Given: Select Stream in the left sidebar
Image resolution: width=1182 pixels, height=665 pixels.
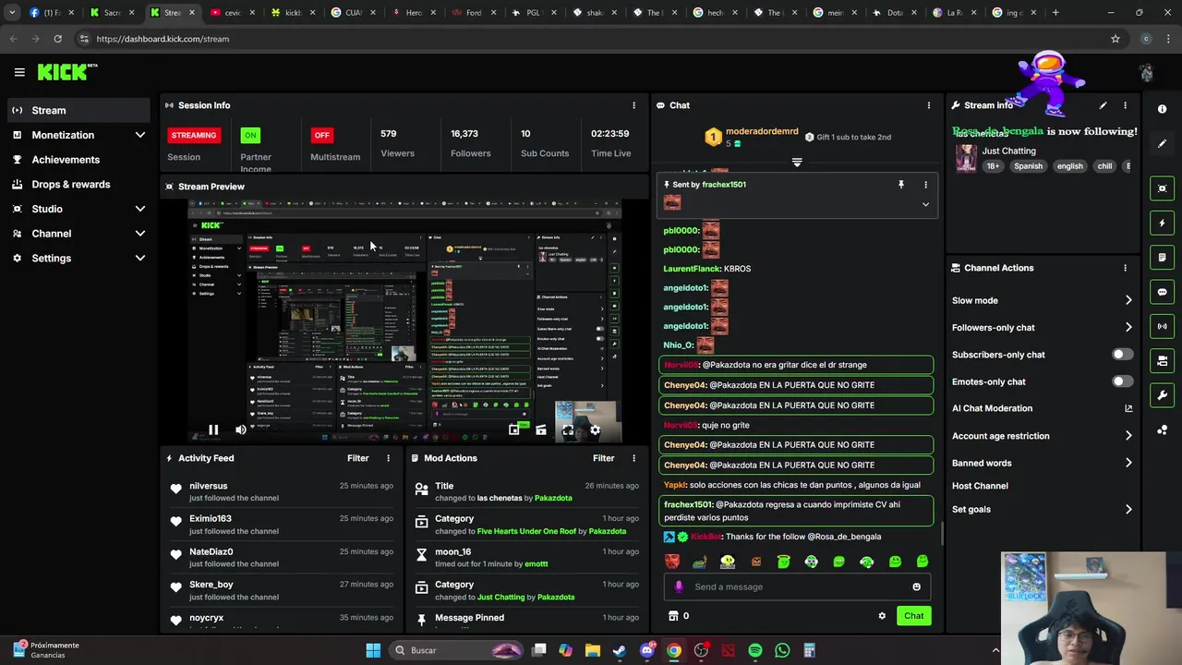Looking at the screenshot, I should coord(78,110).
